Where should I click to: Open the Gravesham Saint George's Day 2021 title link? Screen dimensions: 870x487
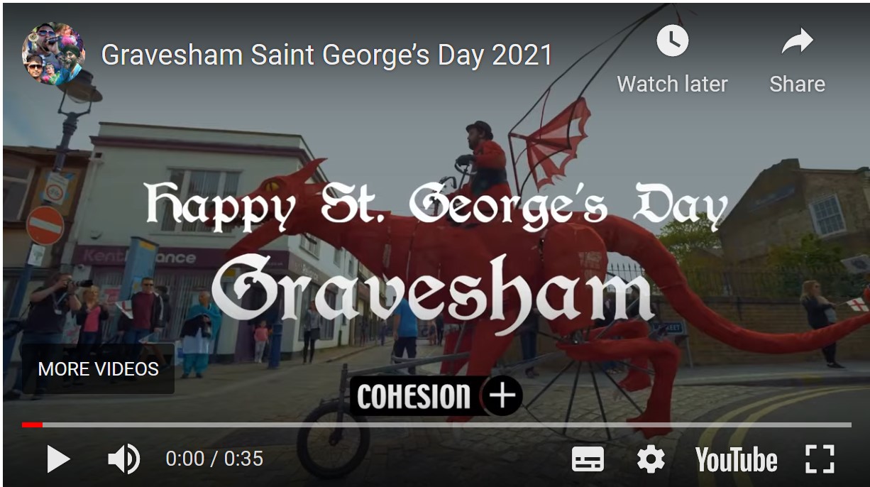326,55
